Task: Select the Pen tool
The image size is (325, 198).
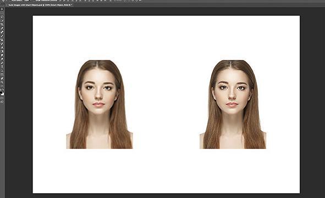Action: [2, 63]
